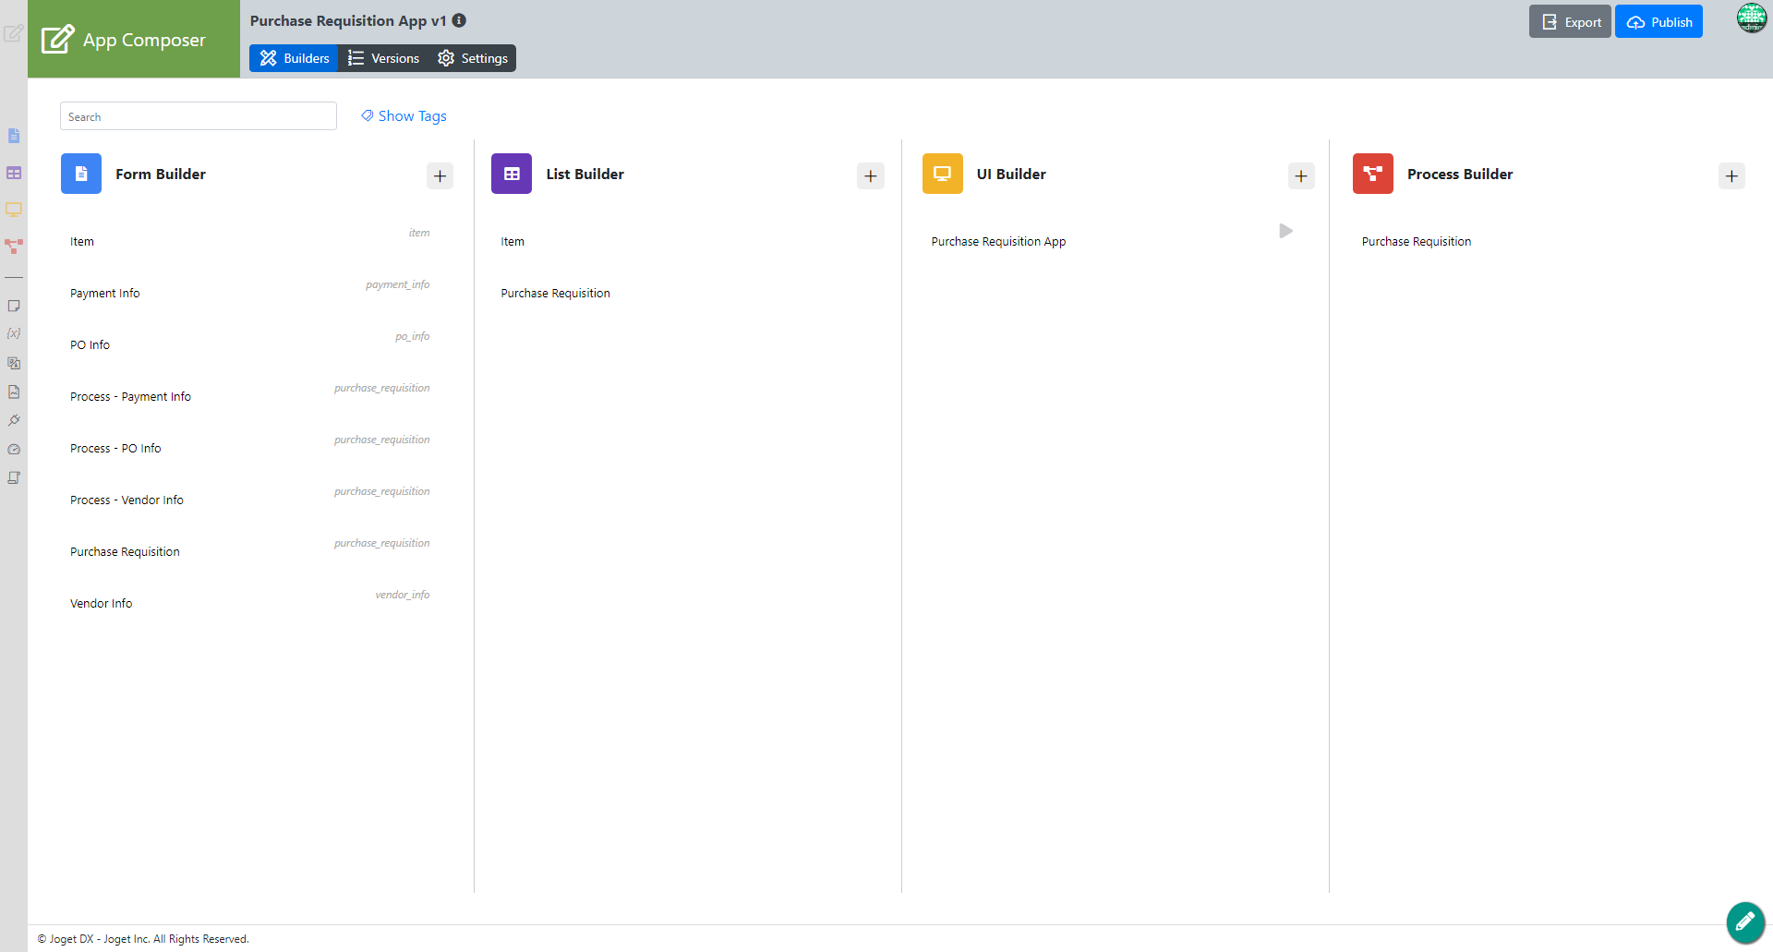
Task: Open the edit pencil icon in sidebar top
Action: [13, 34]
